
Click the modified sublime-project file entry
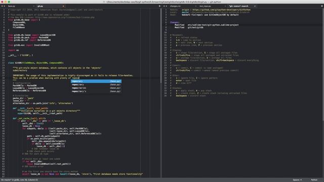tap(207, 25)
